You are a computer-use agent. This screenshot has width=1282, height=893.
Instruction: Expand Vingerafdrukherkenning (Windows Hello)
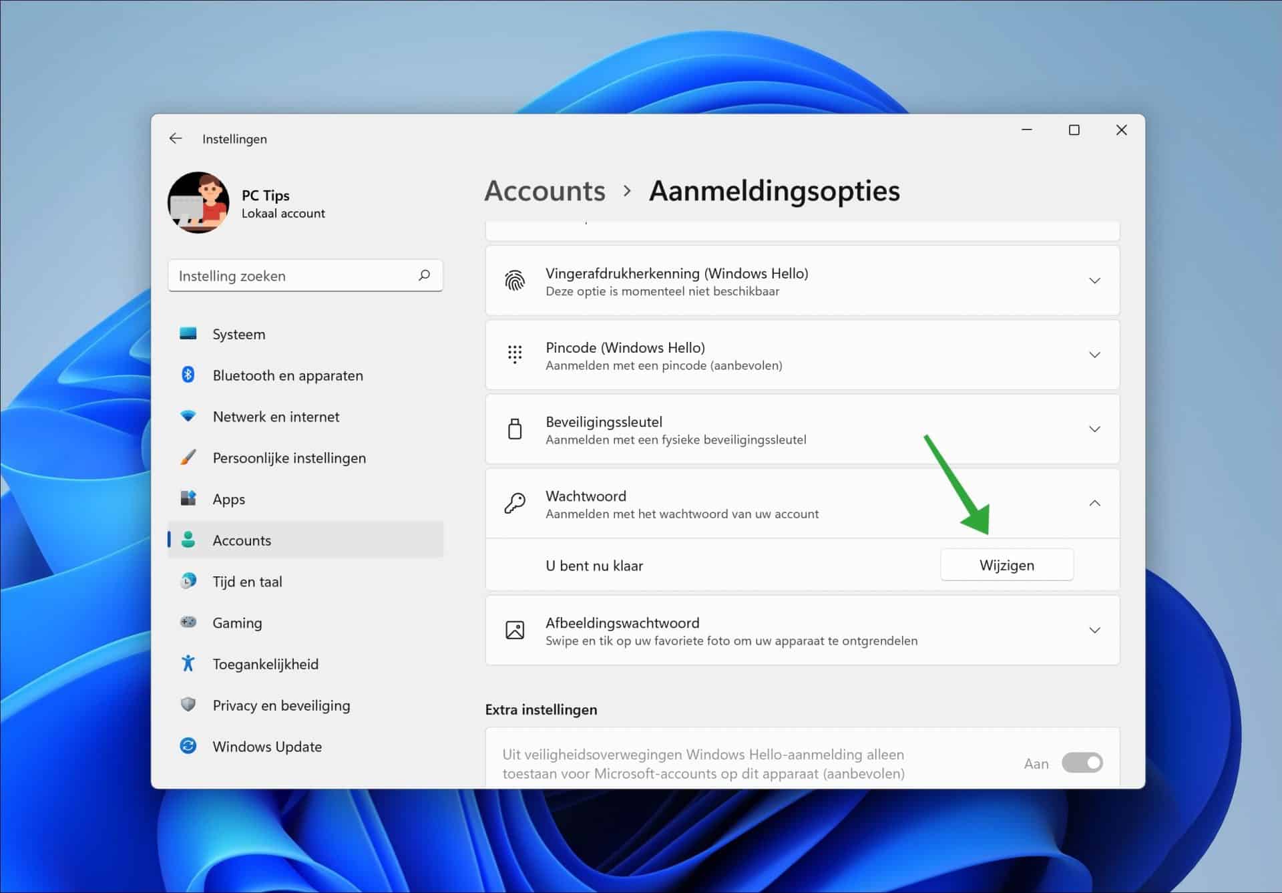point(1094,281)
